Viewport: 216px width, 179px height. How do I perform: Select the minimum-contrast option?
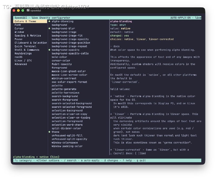pyautogui.click(x=64, y=78)
